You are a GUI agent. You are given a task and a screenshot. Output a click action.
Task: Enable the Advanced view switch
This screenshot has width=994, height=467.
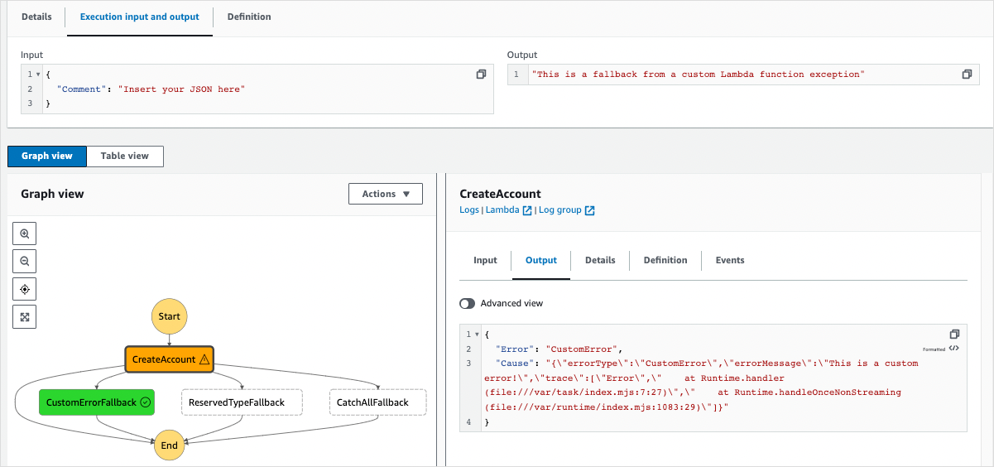click(468, 304)
